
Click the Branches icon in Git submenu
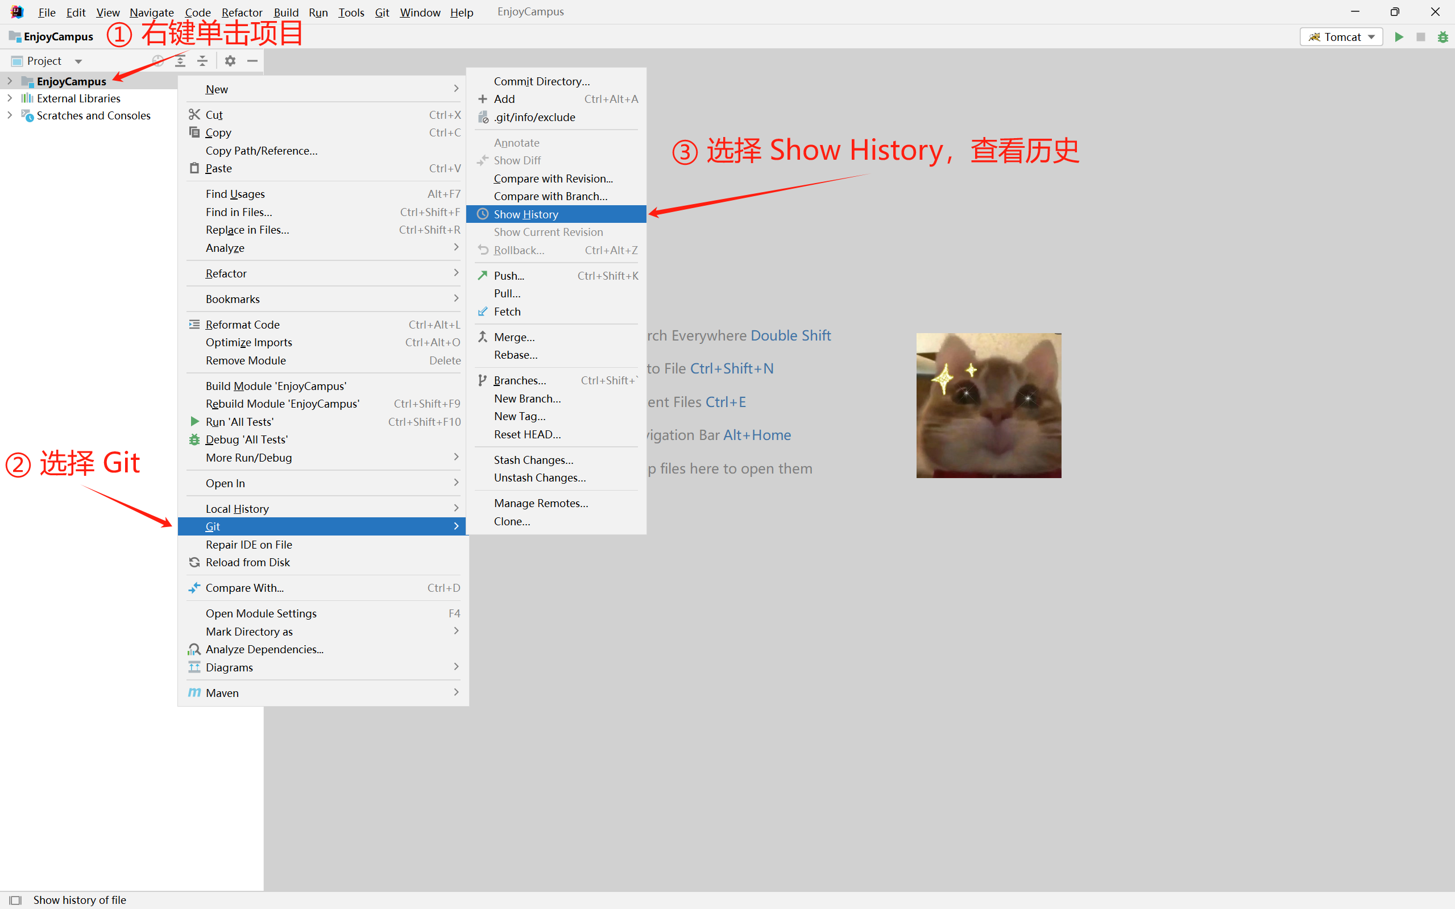coord(483,380)
